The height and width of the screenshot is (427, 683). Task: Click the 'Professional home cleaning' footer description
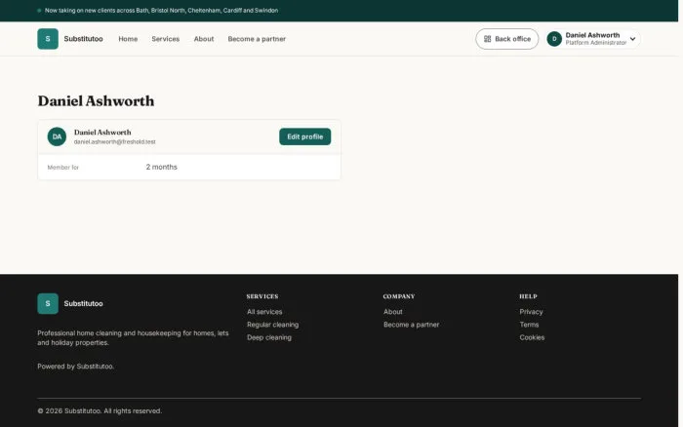point(133,337)
